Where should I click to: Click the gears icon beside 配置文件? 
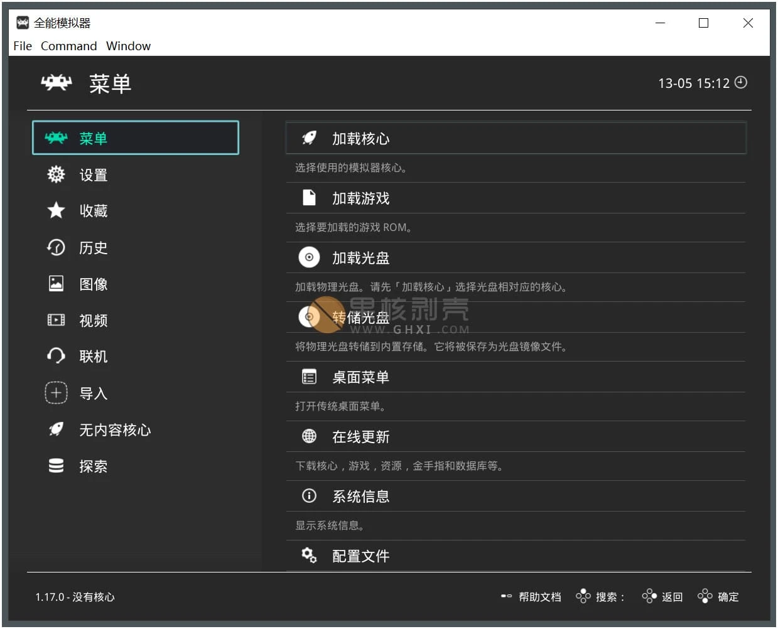click(309, 555)
